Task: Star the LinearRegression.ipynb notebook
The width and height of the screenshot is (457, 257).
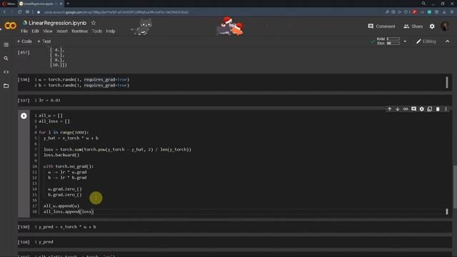Action: click(x=94, y=23)
